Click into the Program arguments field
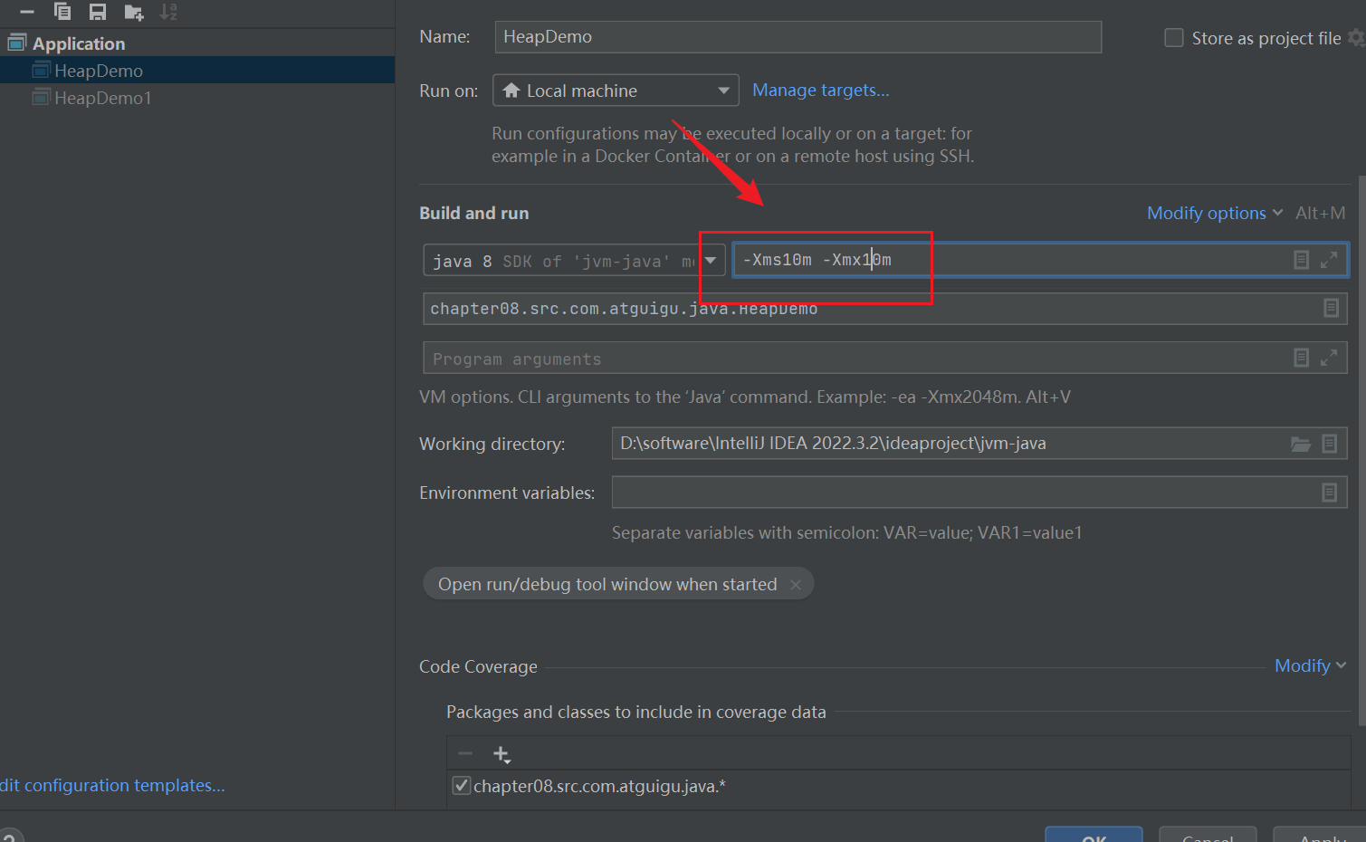This screenshot has width=1366, height=842. 851,359
